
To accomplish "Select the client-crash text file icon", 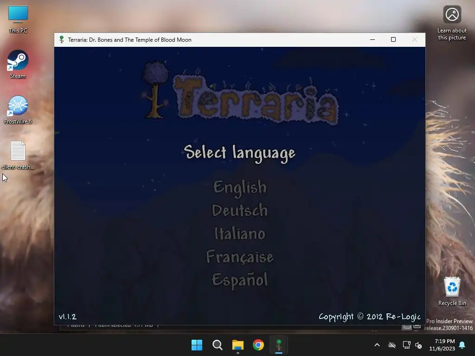I will pos(18,155).
